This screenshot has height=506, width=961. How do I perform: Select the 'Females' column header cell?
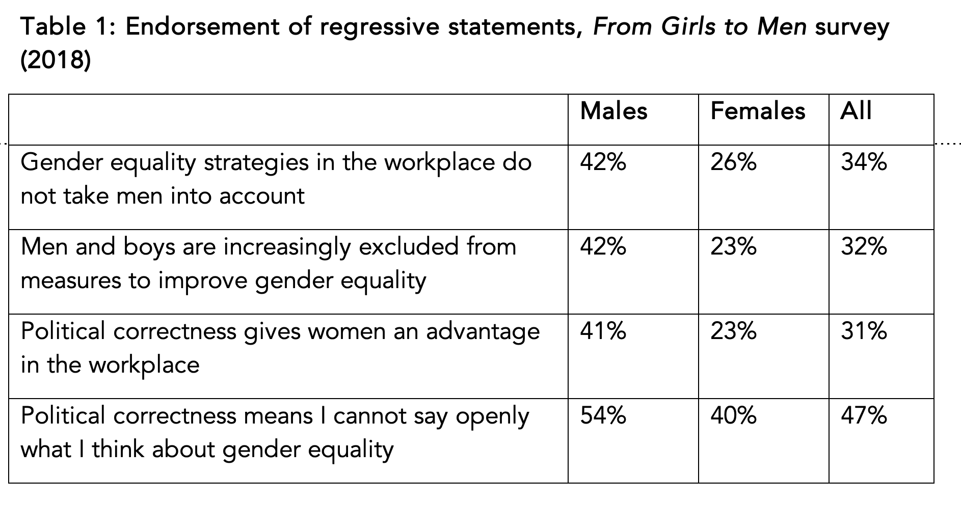pyautogui.click(x=758, y=111)
